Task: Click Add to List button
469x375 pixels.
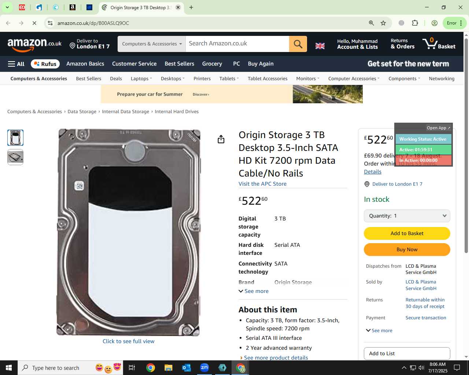Action: pos(407,353)
